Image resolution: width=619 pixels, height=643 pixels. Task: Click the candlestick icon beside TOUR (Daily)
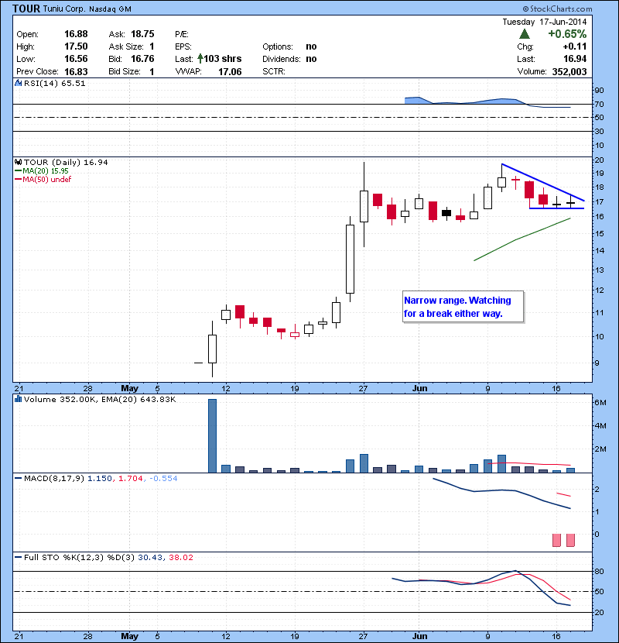click(18, 162)
